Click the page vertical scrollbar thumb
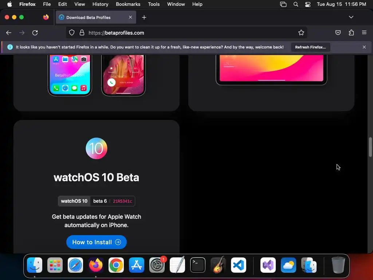This screenshot has width=373, height=280. point(370,147)
